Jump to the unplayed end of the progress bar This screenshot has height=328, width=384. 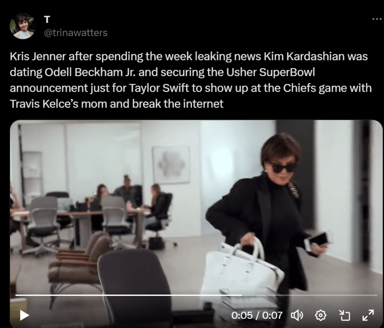tap(309, 295)
